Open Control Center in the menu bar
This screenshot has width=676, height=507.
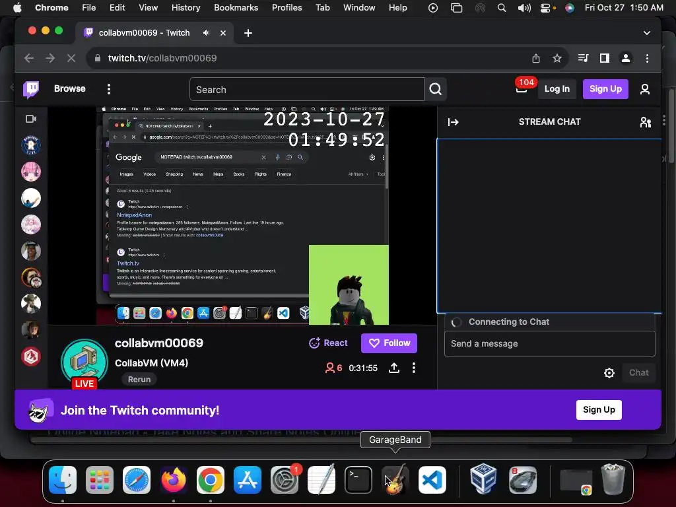click(x=547, y=8)
